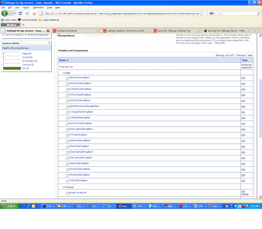Viewport: 262px width, 229px height.
Task: Open the Set... Firefox taskbar button
Action: tap(124, 206)
